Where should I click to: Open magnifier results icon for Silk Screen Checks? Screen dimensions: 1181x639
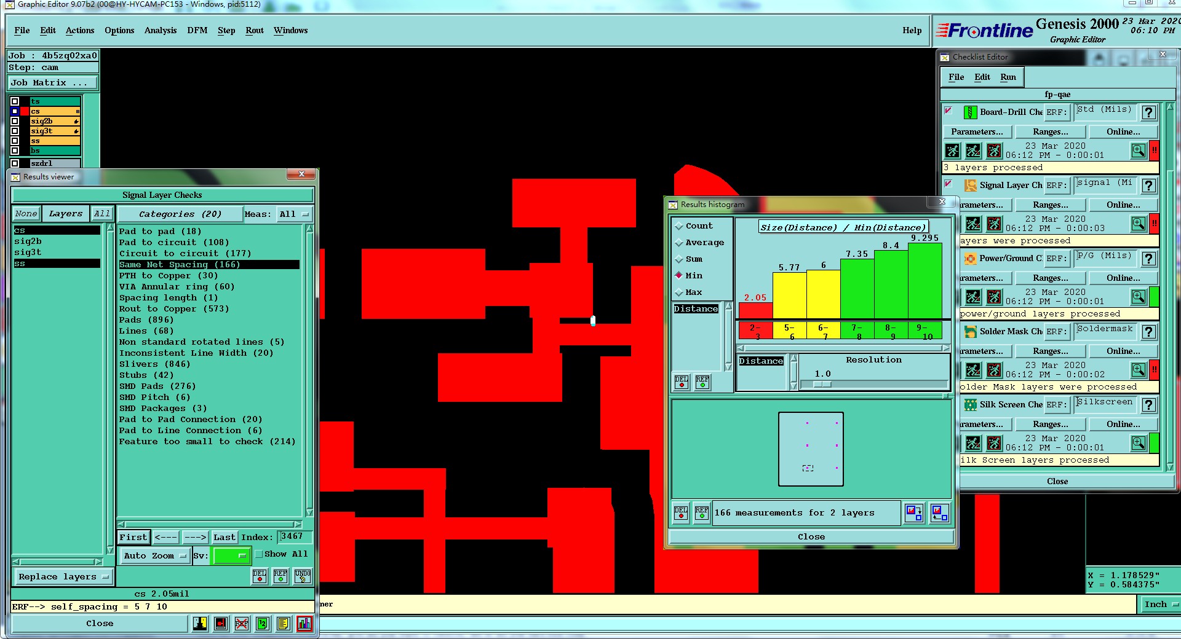[1139, 443]
